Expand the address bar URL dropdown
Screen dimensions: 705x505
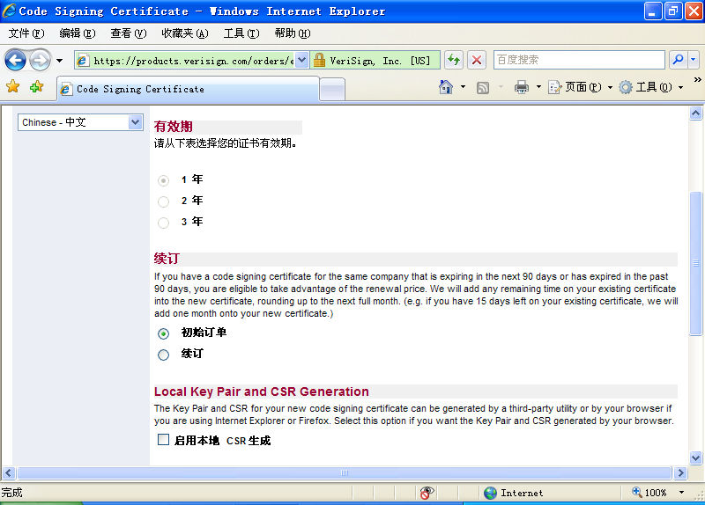[x=301, y=60]
